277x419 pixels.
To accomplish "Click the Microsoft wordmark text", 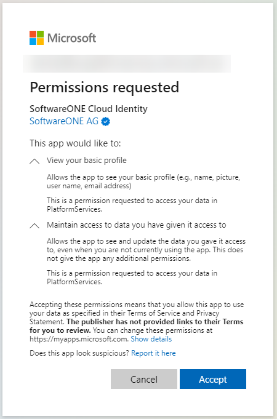I will 71,38.
